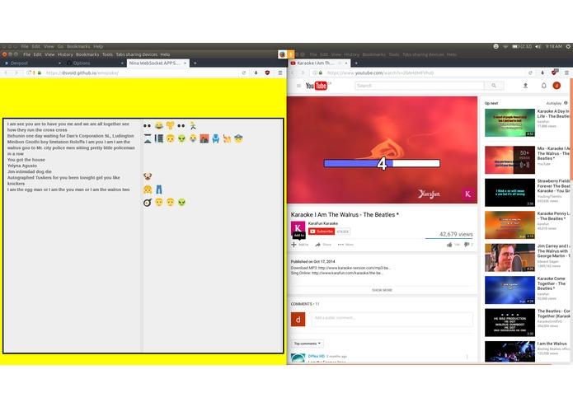Screen dimensions: 573x407
Task: Click back arrow in YouTube window
Action: click(293, 73)
